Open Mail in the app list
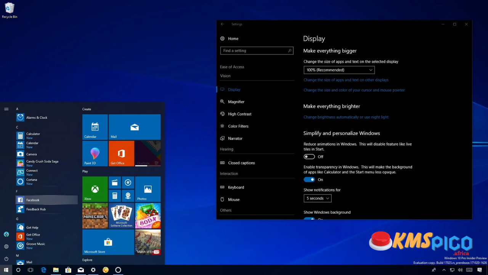 [x=47, y=262]
